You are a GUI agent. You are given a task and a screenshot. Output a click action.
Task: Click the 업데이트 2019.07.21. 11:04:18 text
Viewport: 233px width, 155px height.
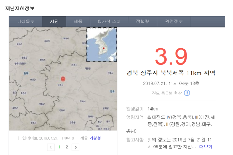click(48, 138)
